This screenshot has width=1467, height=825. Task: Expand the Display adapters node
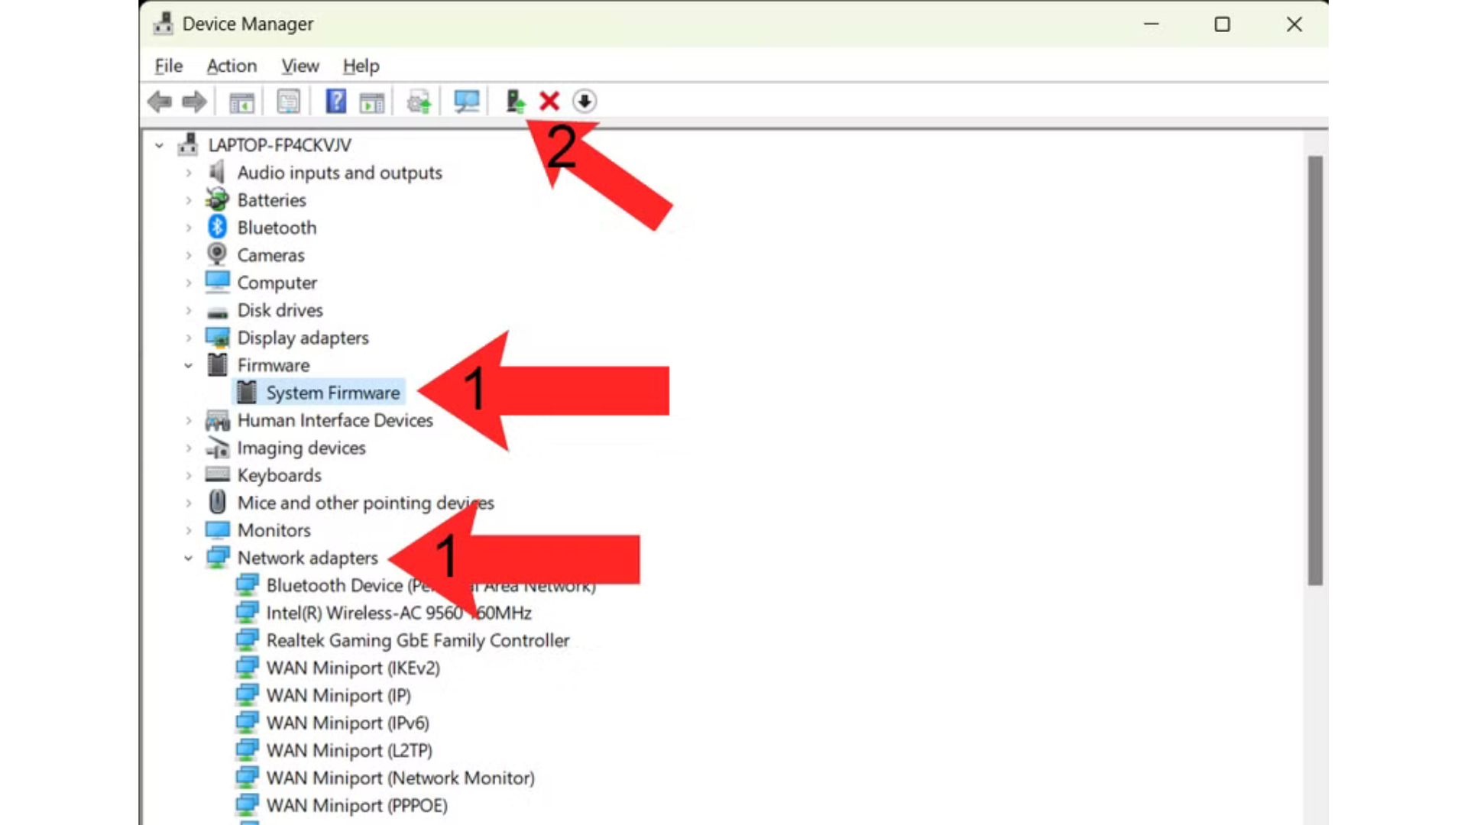[x=189, y=338]
